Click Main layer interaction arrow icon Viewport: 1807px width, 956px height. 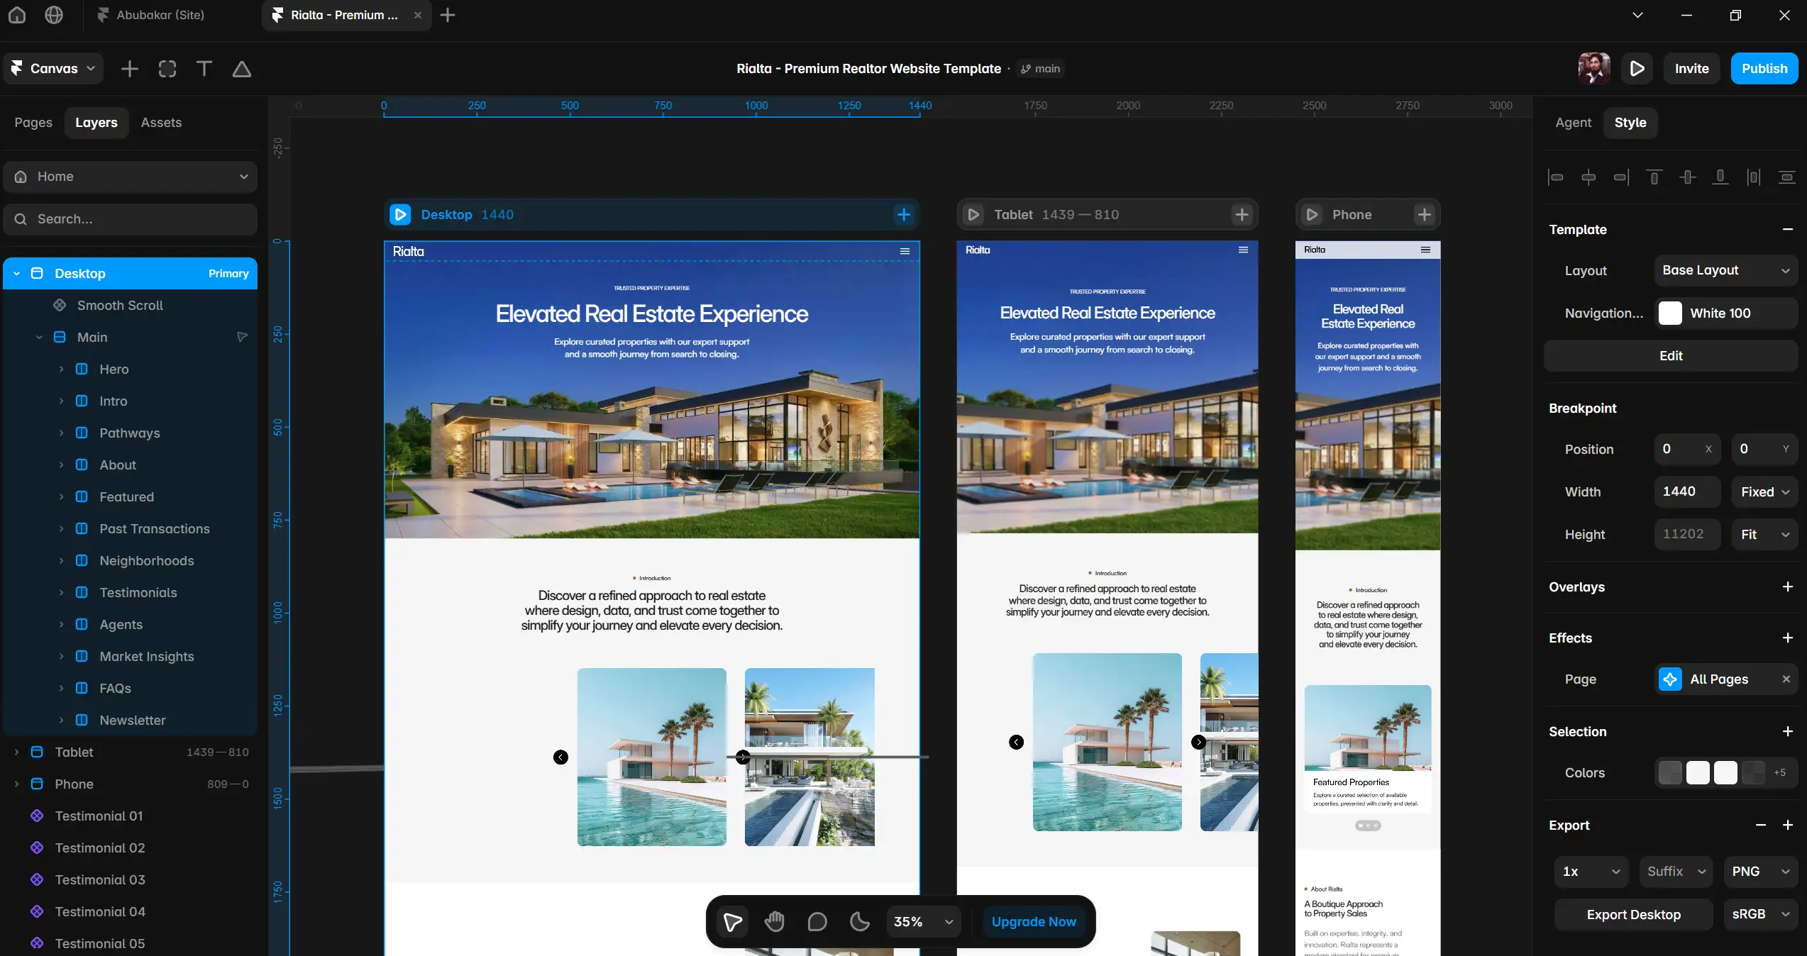point(242,337)
